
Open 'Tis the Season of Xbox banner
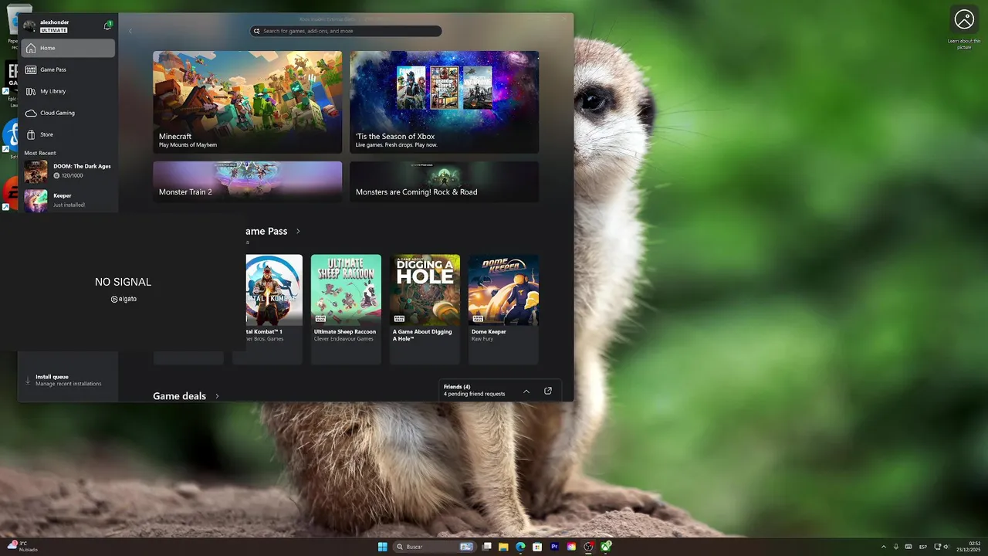(x=444, y=102)
